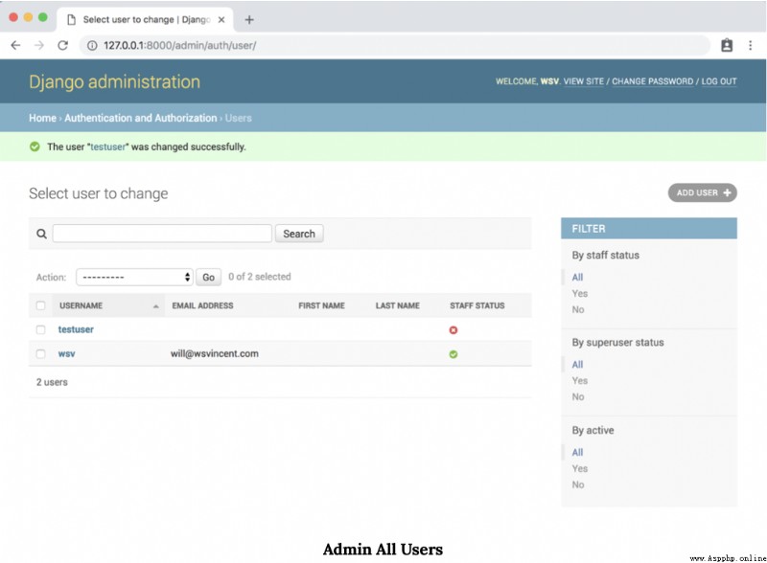Click the browser back arrow
767x563 pixels.
[x=15, y=45]
